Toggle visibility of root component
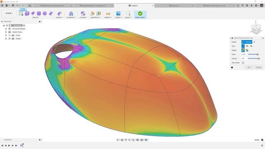This screenshot has width=265, height=149. [x=7, y=25]
